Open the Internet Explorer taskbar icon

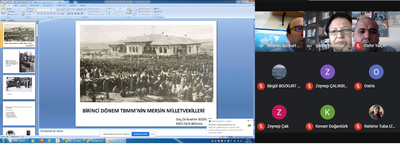click(49, 141)
